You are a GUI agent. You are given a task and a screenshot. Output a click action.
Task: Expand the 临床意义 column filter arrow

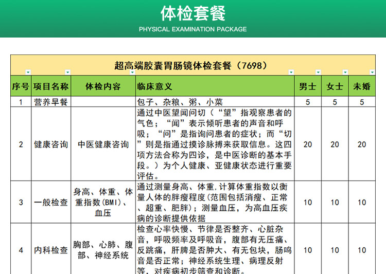291,73
